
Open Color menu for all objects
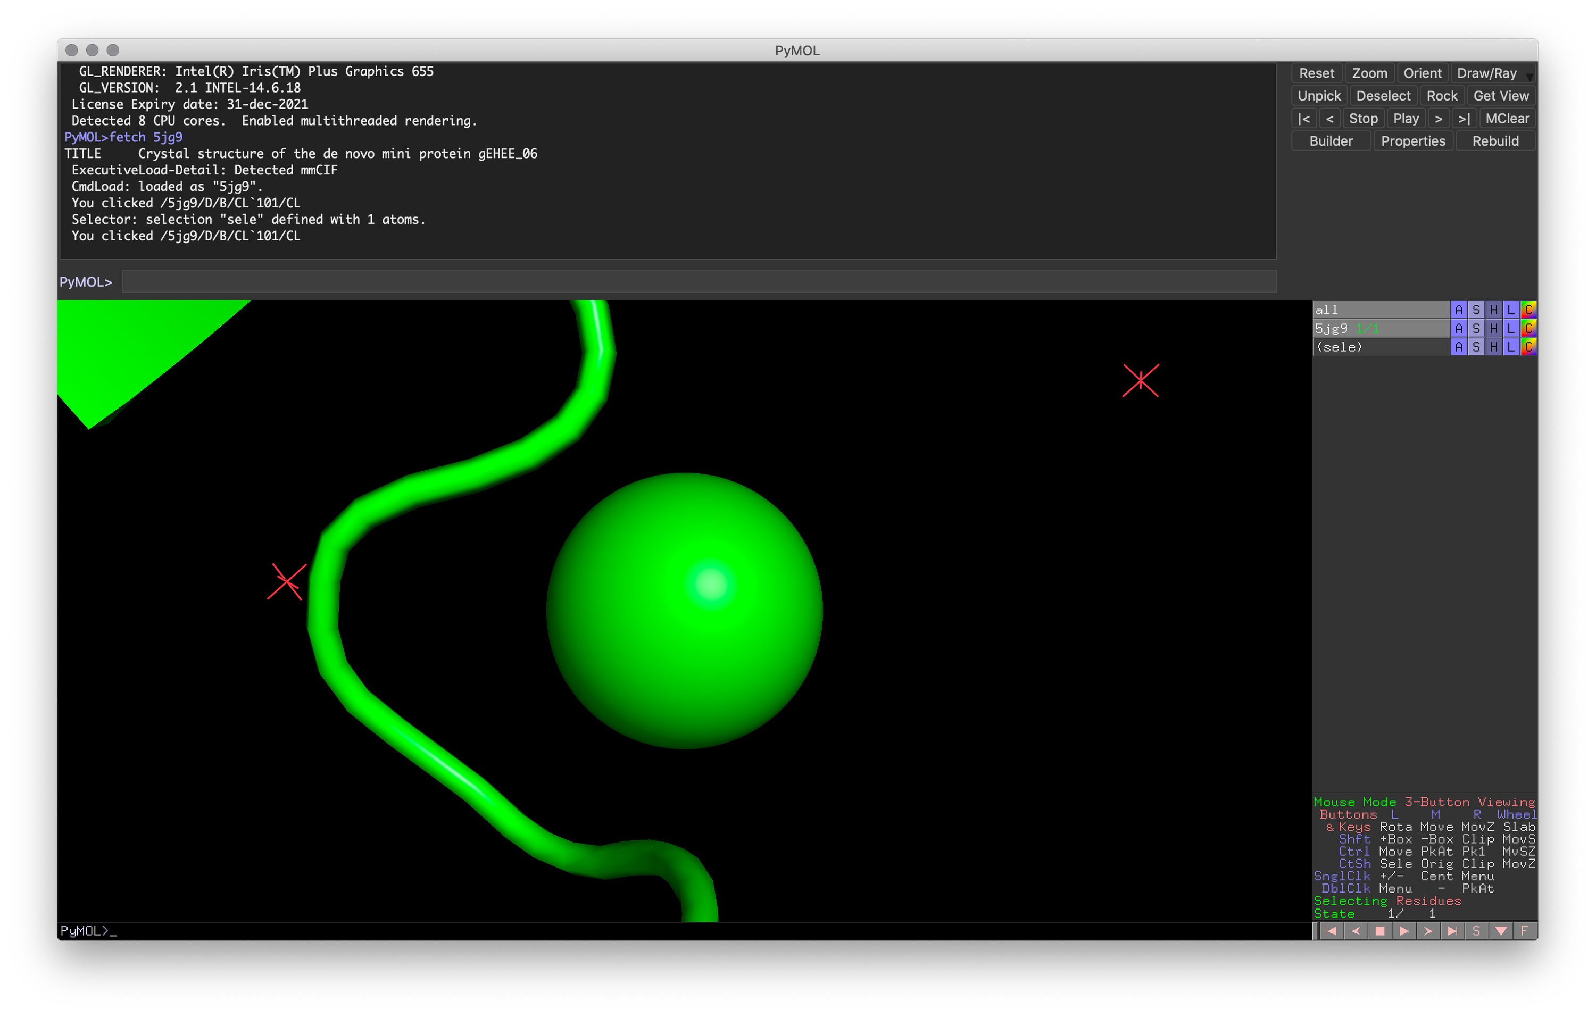(x=1528, y=310)
